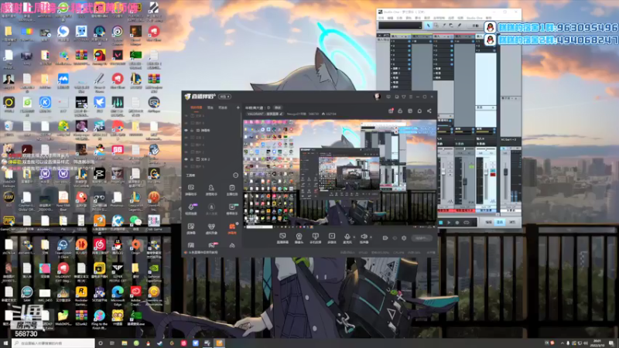Click the VC Out 1+2 channel fader
The width and height of the screenshot is (619, 348).
click(x=506, y=172)
